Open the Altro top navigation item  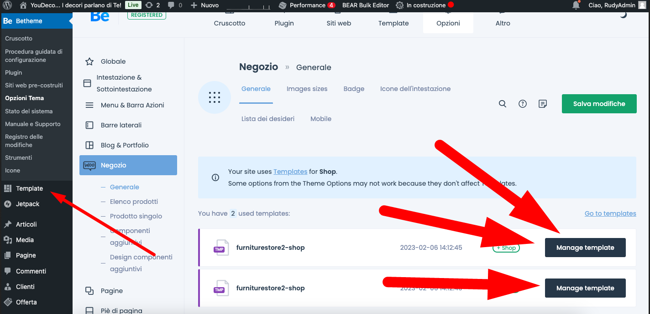pyautogui.click(x=503, y=23)
